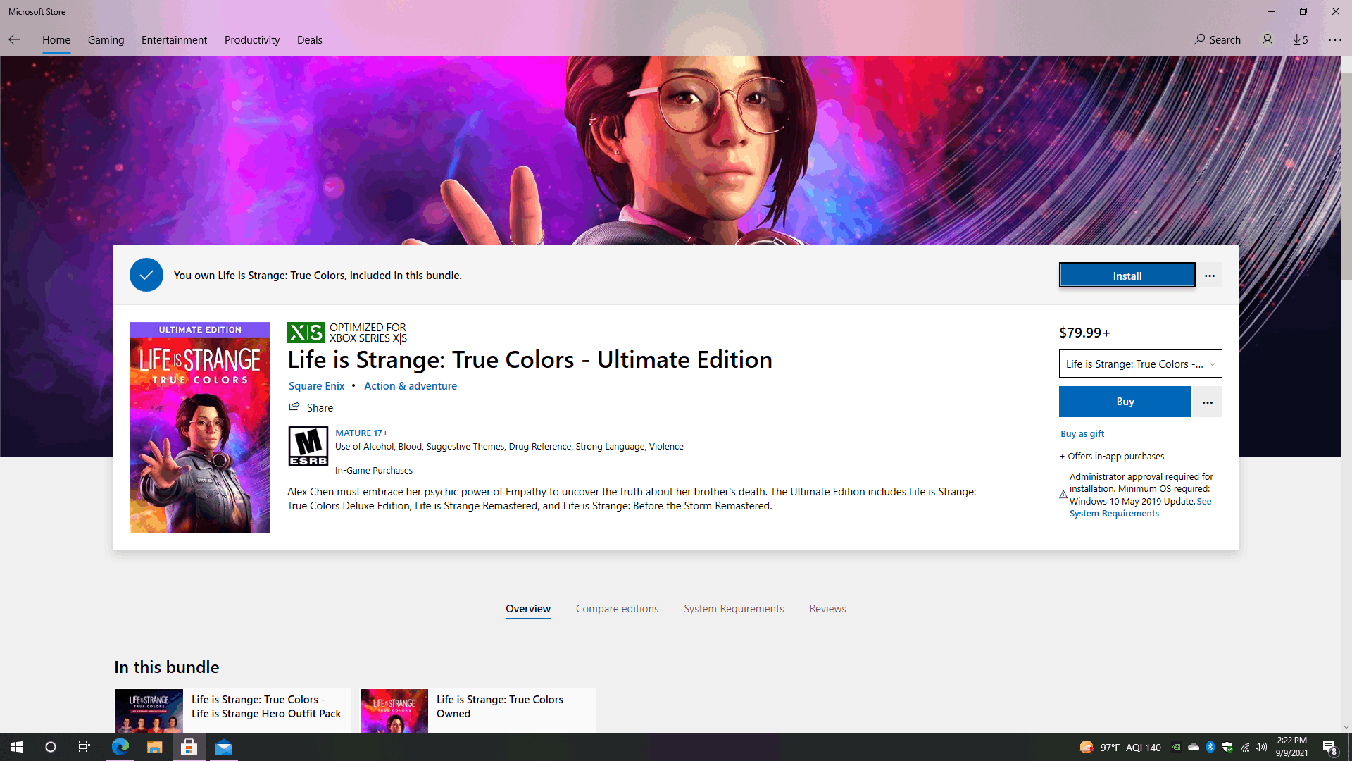Open the Action Center notifications
Screen dimensions: 1352x761
(x=1330, y=747)
